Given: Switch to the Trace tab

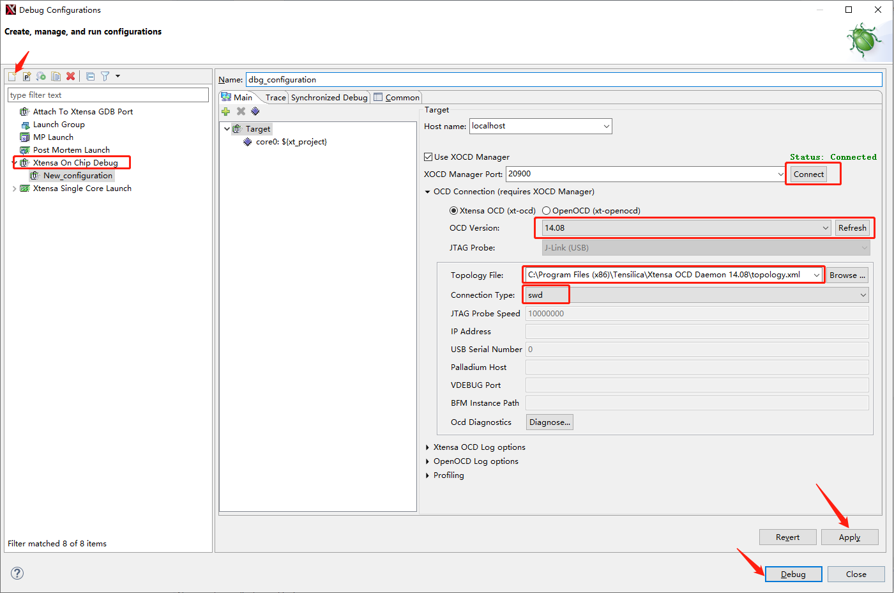Looking at the screenshot, I should coord(275,98).
